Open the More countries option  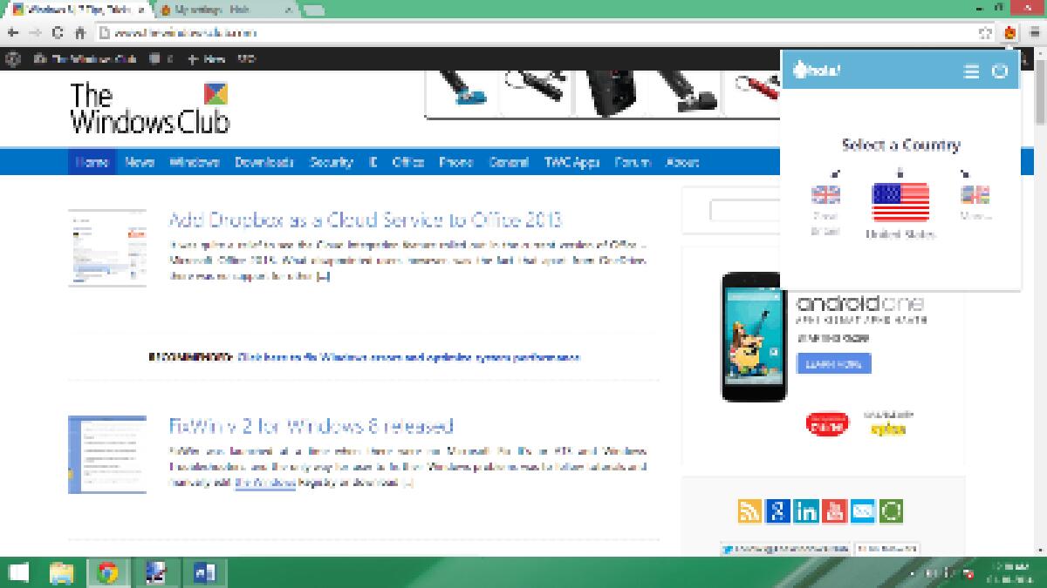[x=976, y=196]
